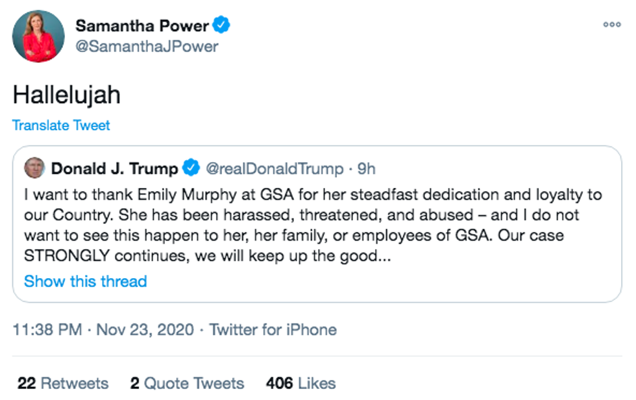Go to the @SamanthaJPower handle

pos(147,47)
